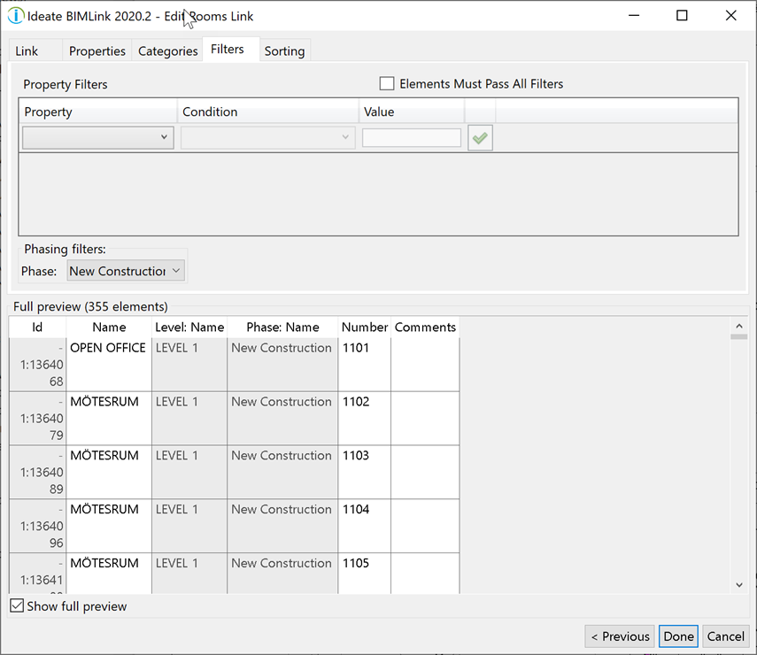Screen dimensions: 757x655
Task: Select the MÖTESRUM cell in row 1105
Action: (109, 574)
